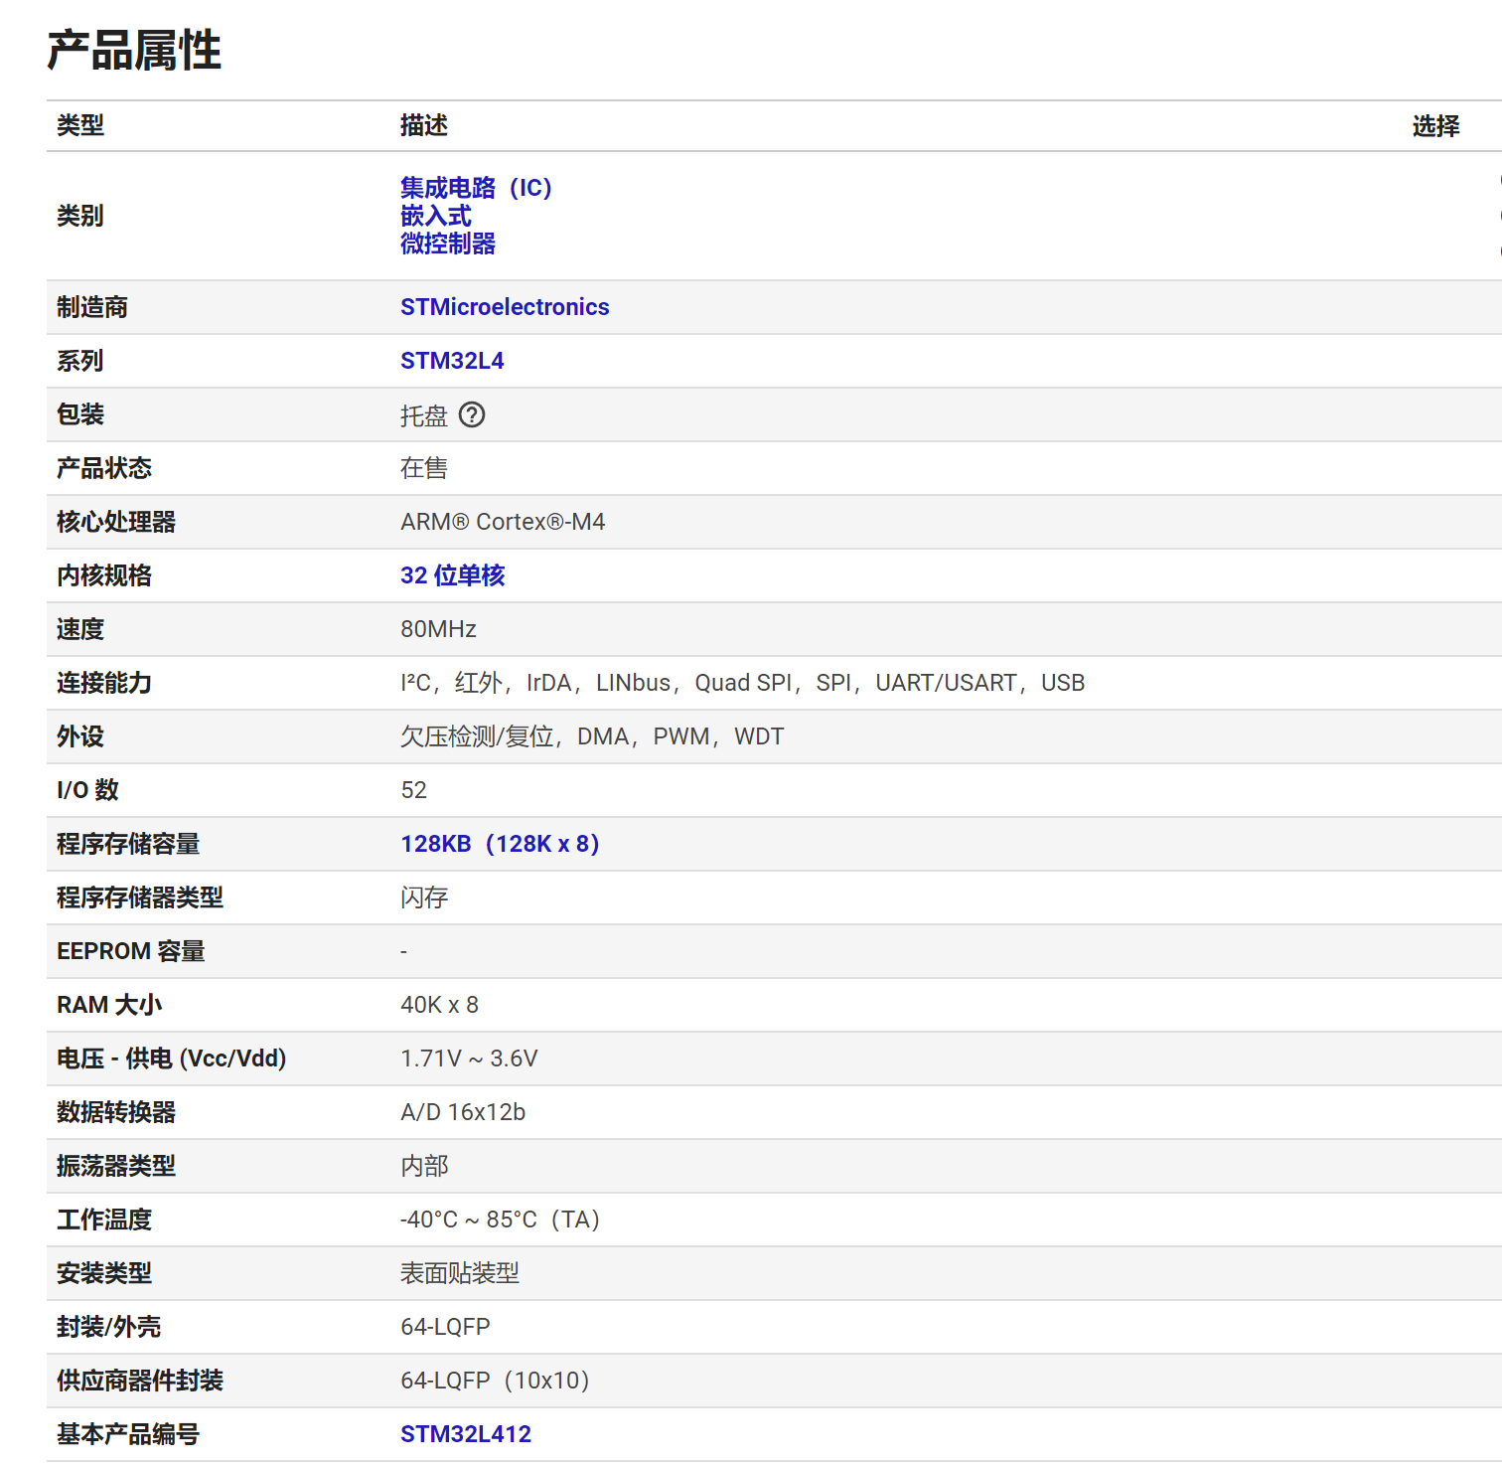1502x1466 pixels.
Task: Select the EEPROM 容量 row label
Action: 131,951
